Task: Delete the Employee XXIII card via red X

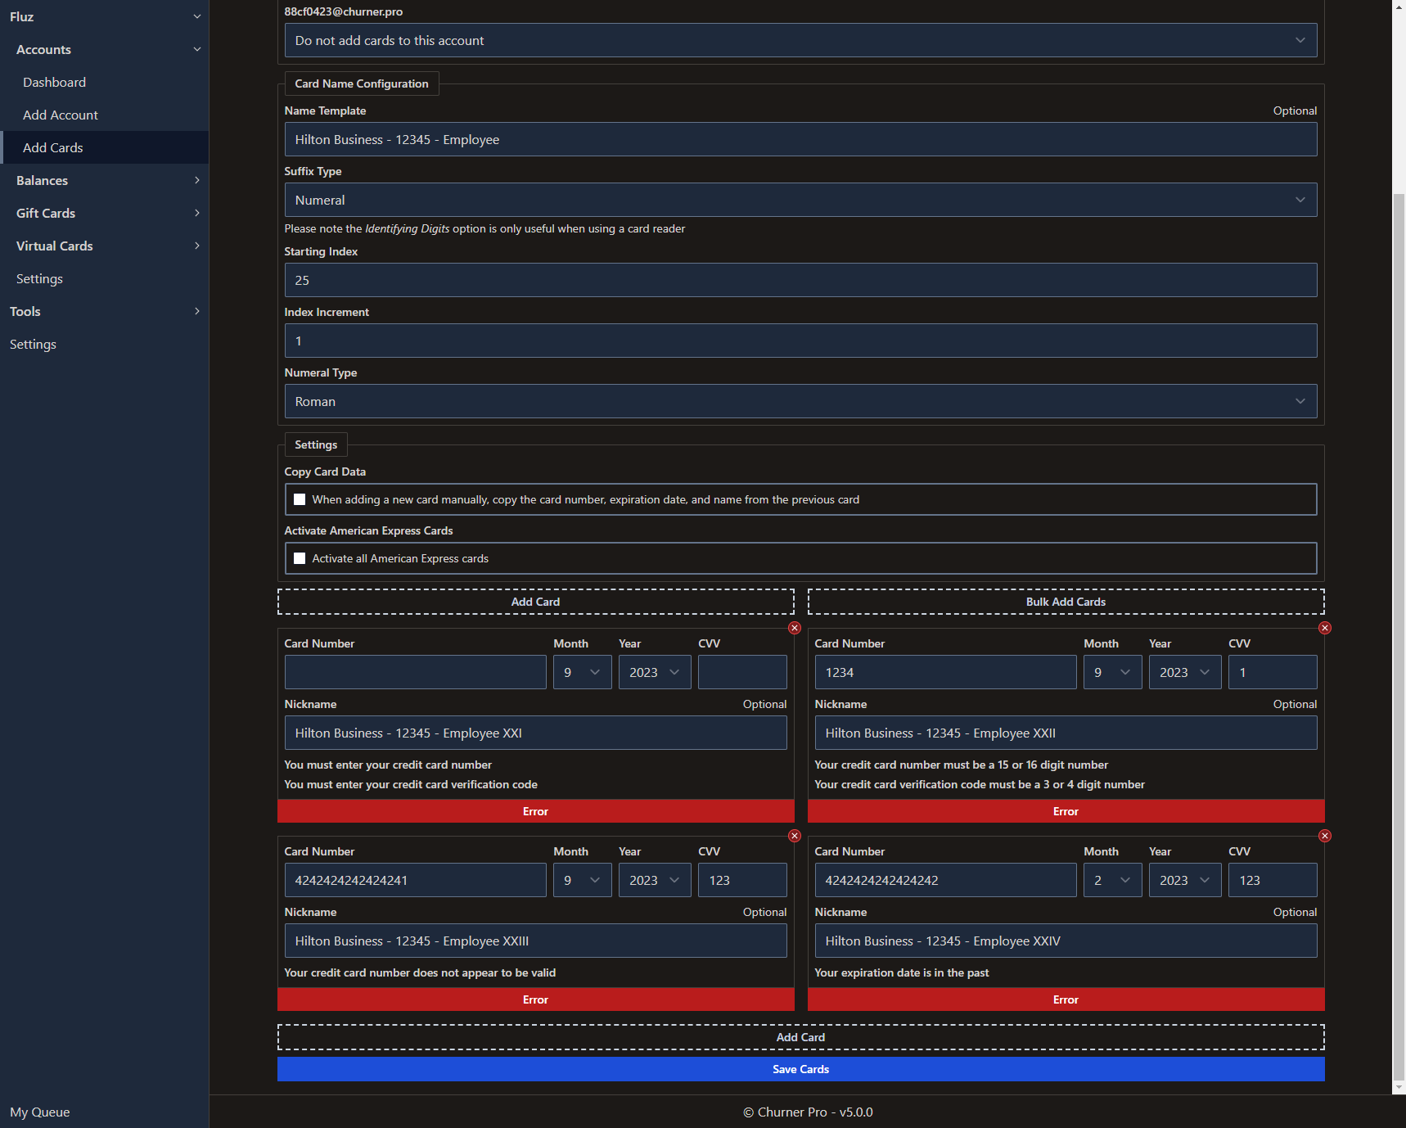Action: [794, 836]
